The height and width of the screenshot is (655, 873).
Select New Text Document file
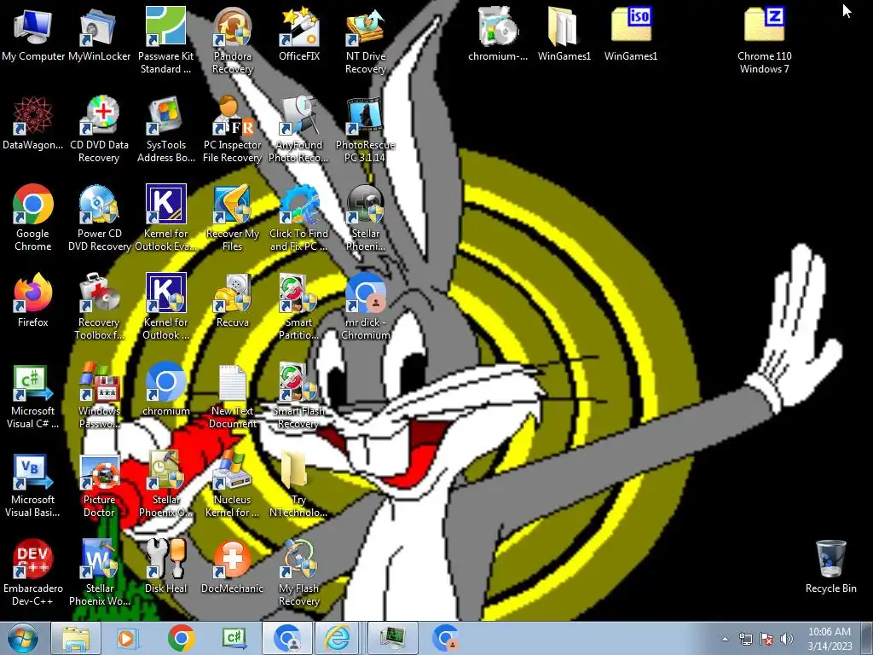233,396
